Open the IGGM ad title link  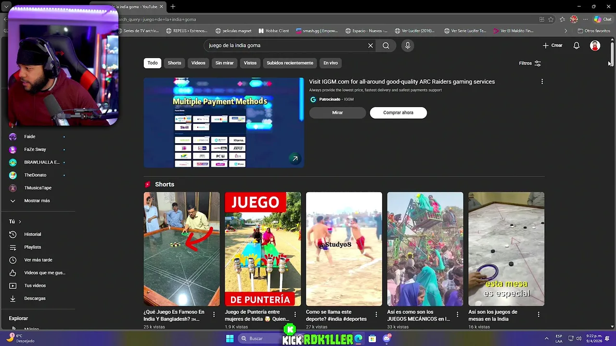[402, 82]
